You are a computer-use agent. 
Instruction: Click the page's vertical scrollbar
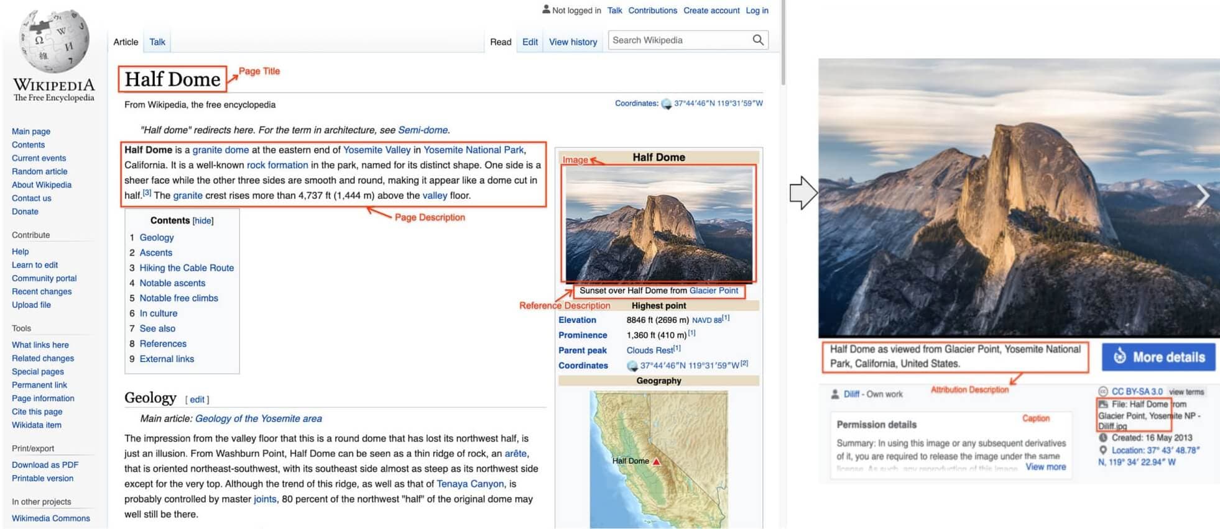(783, 43)
